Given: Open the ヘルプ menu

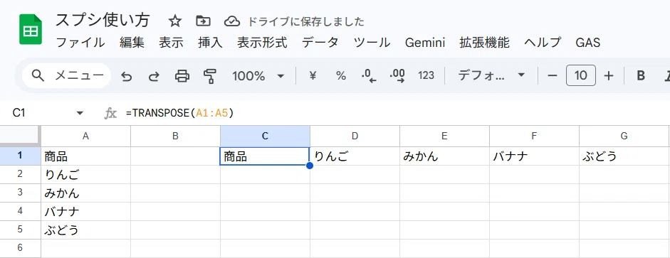Looking at the screenshot, I should point(543,43).
